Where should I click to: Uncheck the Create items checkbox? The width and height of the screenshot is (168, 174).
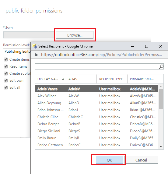pyautogui.click(x=6, y=59)
